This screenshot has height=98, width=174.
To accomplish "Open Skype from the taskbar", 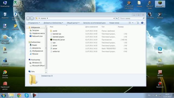I will click(x=27, y=96).
